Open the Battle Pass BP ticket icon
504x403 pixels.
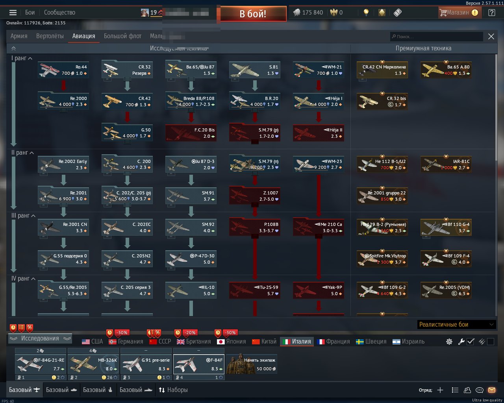pos(398,13)
